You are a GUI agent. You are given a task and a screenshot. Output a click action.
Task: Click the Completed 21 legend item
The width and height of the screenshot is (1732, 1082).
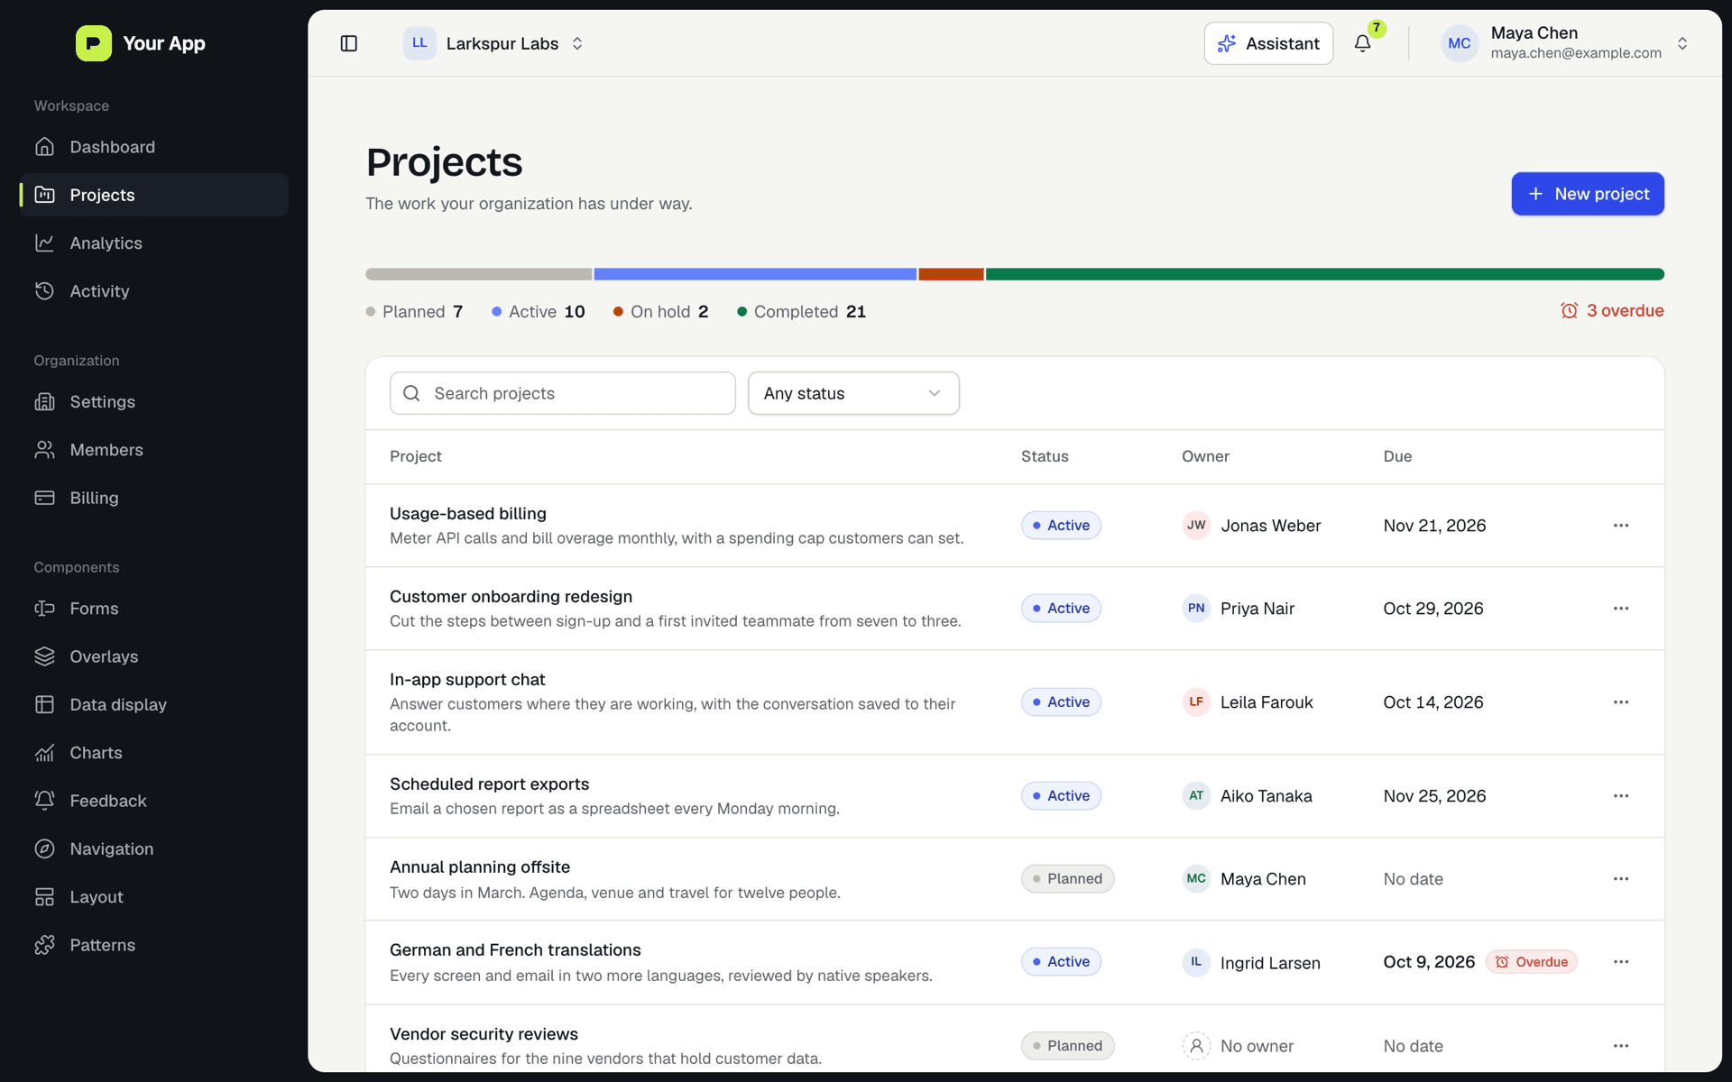coord(801,311)
